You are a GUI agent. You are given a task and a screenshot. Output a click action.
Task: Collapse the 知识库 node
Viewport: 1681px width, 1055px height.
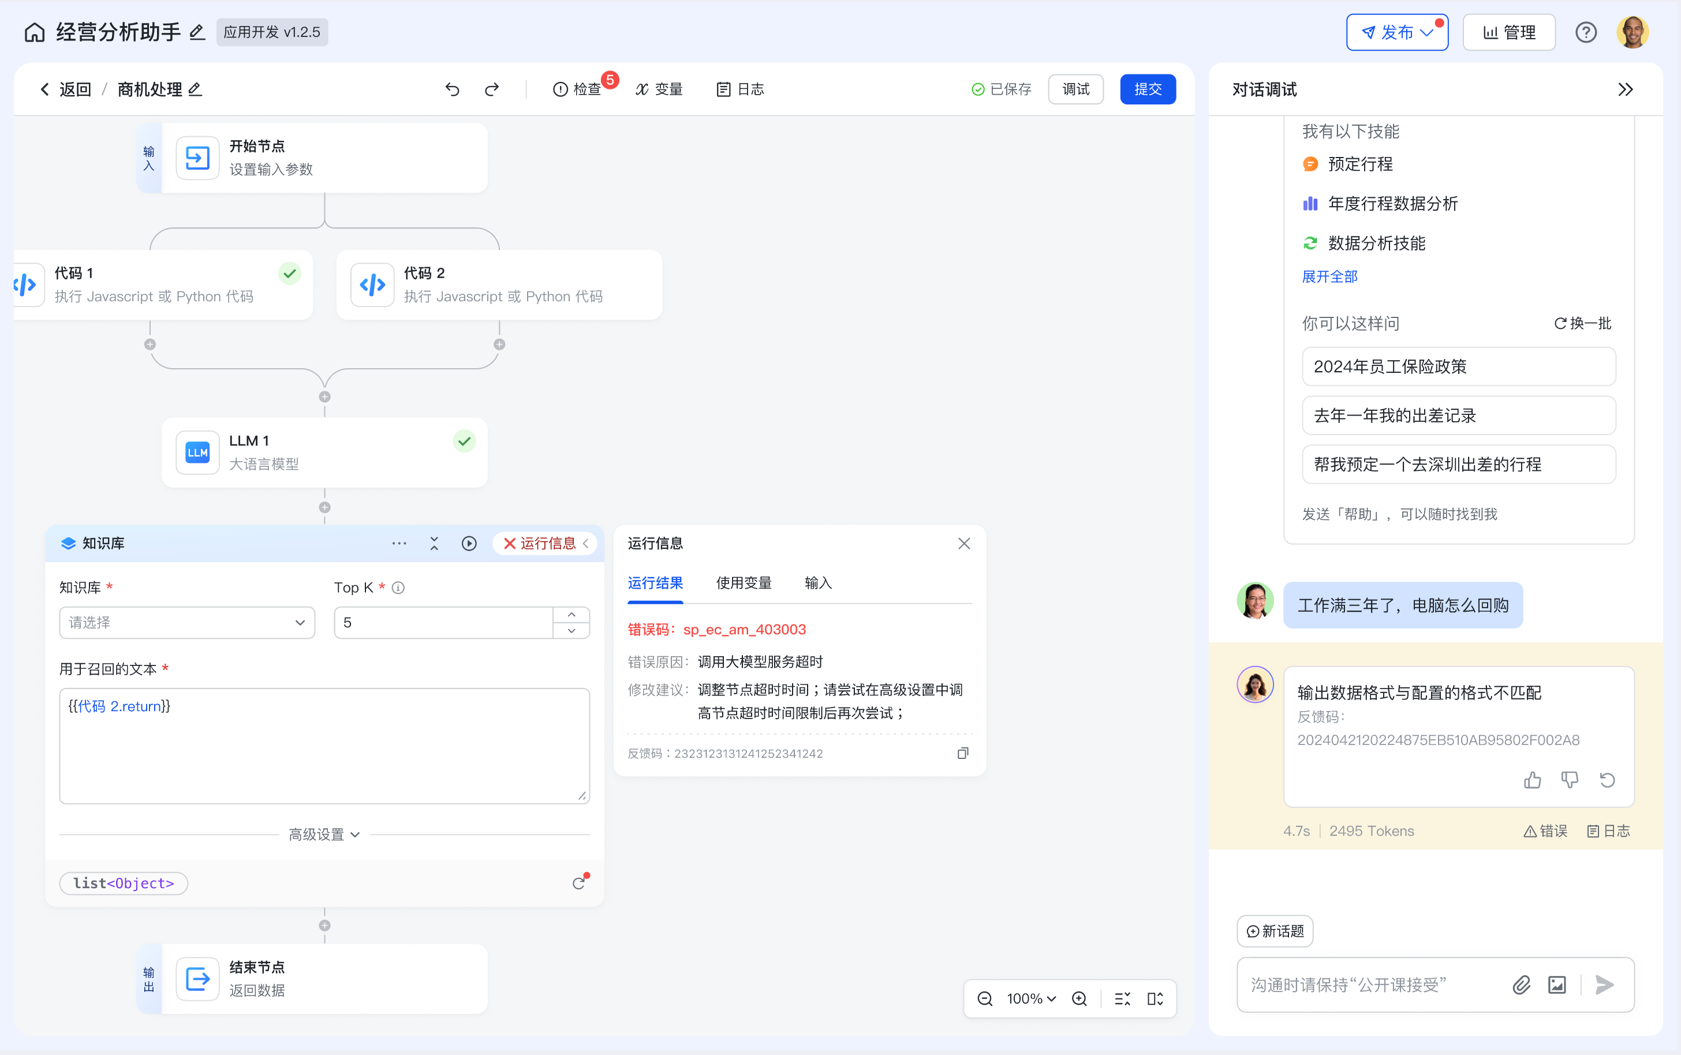[x=434, y=543]
